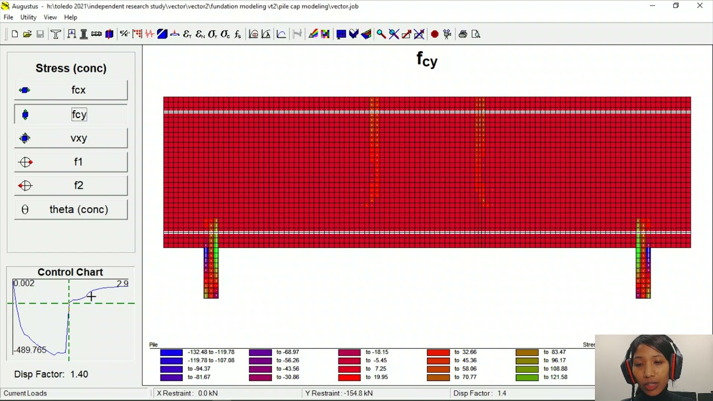
Task: Click the Disp Factor: 1.40 label
Action: (51, 374)
